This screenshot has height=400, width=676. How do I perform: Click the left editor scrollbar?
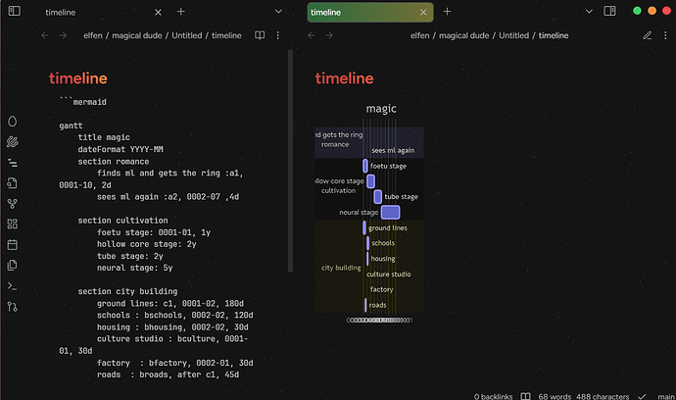pyautogui.click(x=290, y=161)
